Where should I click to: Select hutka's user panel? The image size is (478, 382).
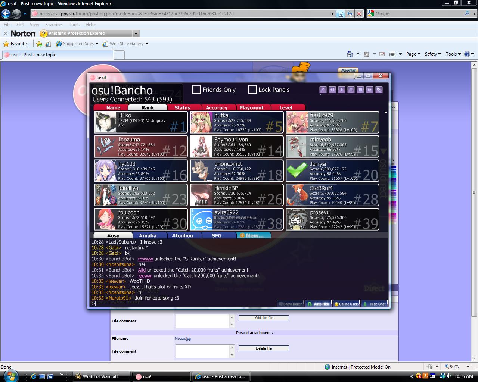coord(237,122)
